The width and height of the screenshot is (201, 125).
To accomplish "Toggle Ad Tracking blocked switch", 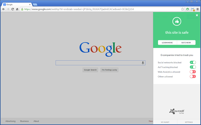I will [x=193, y=67].
